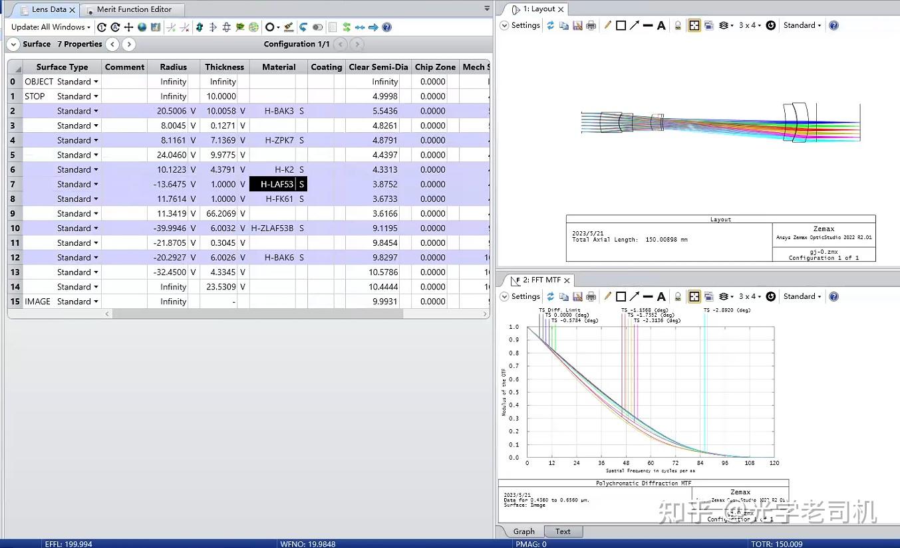This screenshot has height=548, width=900.
Task: Go to the next surface properties arrow
Action: point(129,45)
